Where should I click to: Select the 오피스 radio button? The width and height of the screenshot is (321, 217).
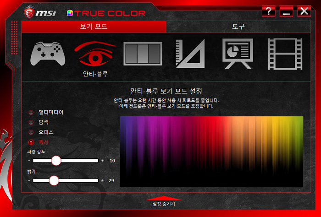tap(31, 132)
